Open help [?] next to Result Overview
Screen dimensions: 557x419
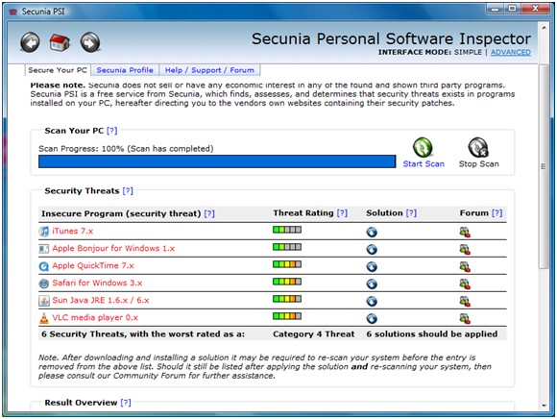[x=126, y=403]
